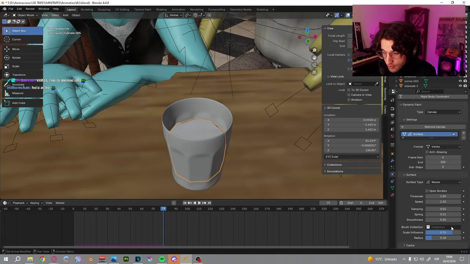This screenshot has width=470, height=264.
Task: Switch perspective/orthographic grid gizmo
Action: (314, 72)
